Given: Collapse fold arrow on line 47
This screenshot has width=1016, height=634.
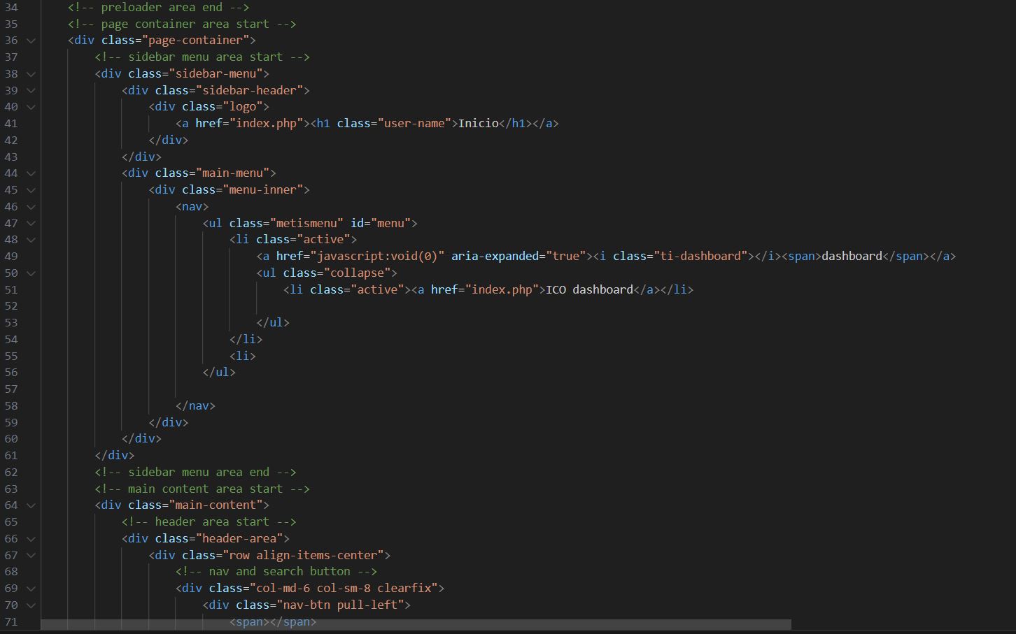Looking at the screenshot, I should click(x=31, y=224).
